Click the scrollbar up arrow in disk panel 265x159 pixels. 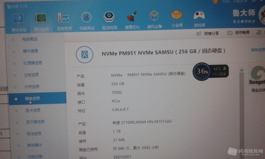click(241, 70)
